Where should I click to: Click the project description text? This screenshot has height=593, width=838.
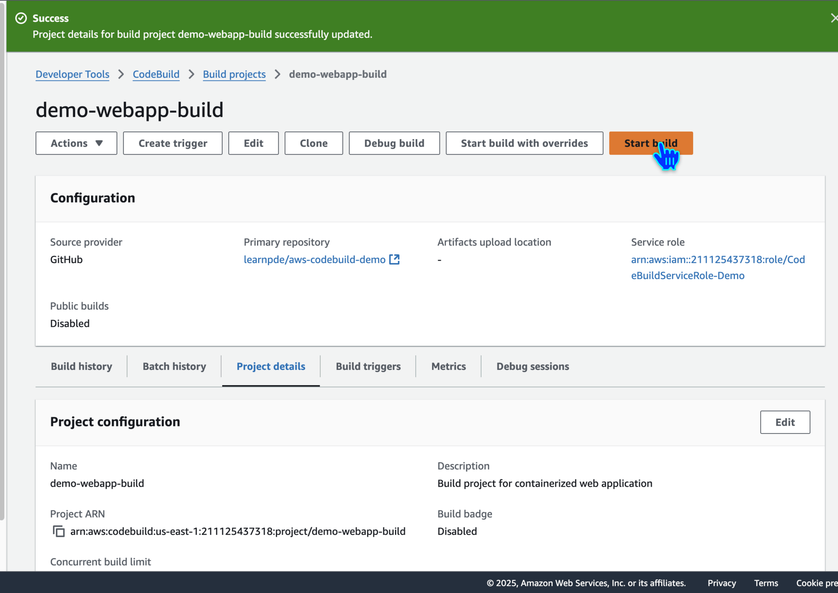pos(545,484)
